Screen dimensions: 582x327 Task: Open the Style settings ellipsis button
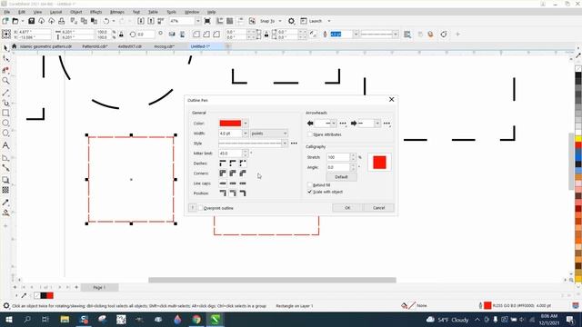tap(294, 144)
